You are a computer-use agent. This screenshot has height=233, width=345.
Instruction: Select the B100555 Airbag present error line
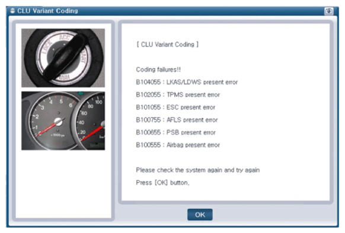coord(178,145)
